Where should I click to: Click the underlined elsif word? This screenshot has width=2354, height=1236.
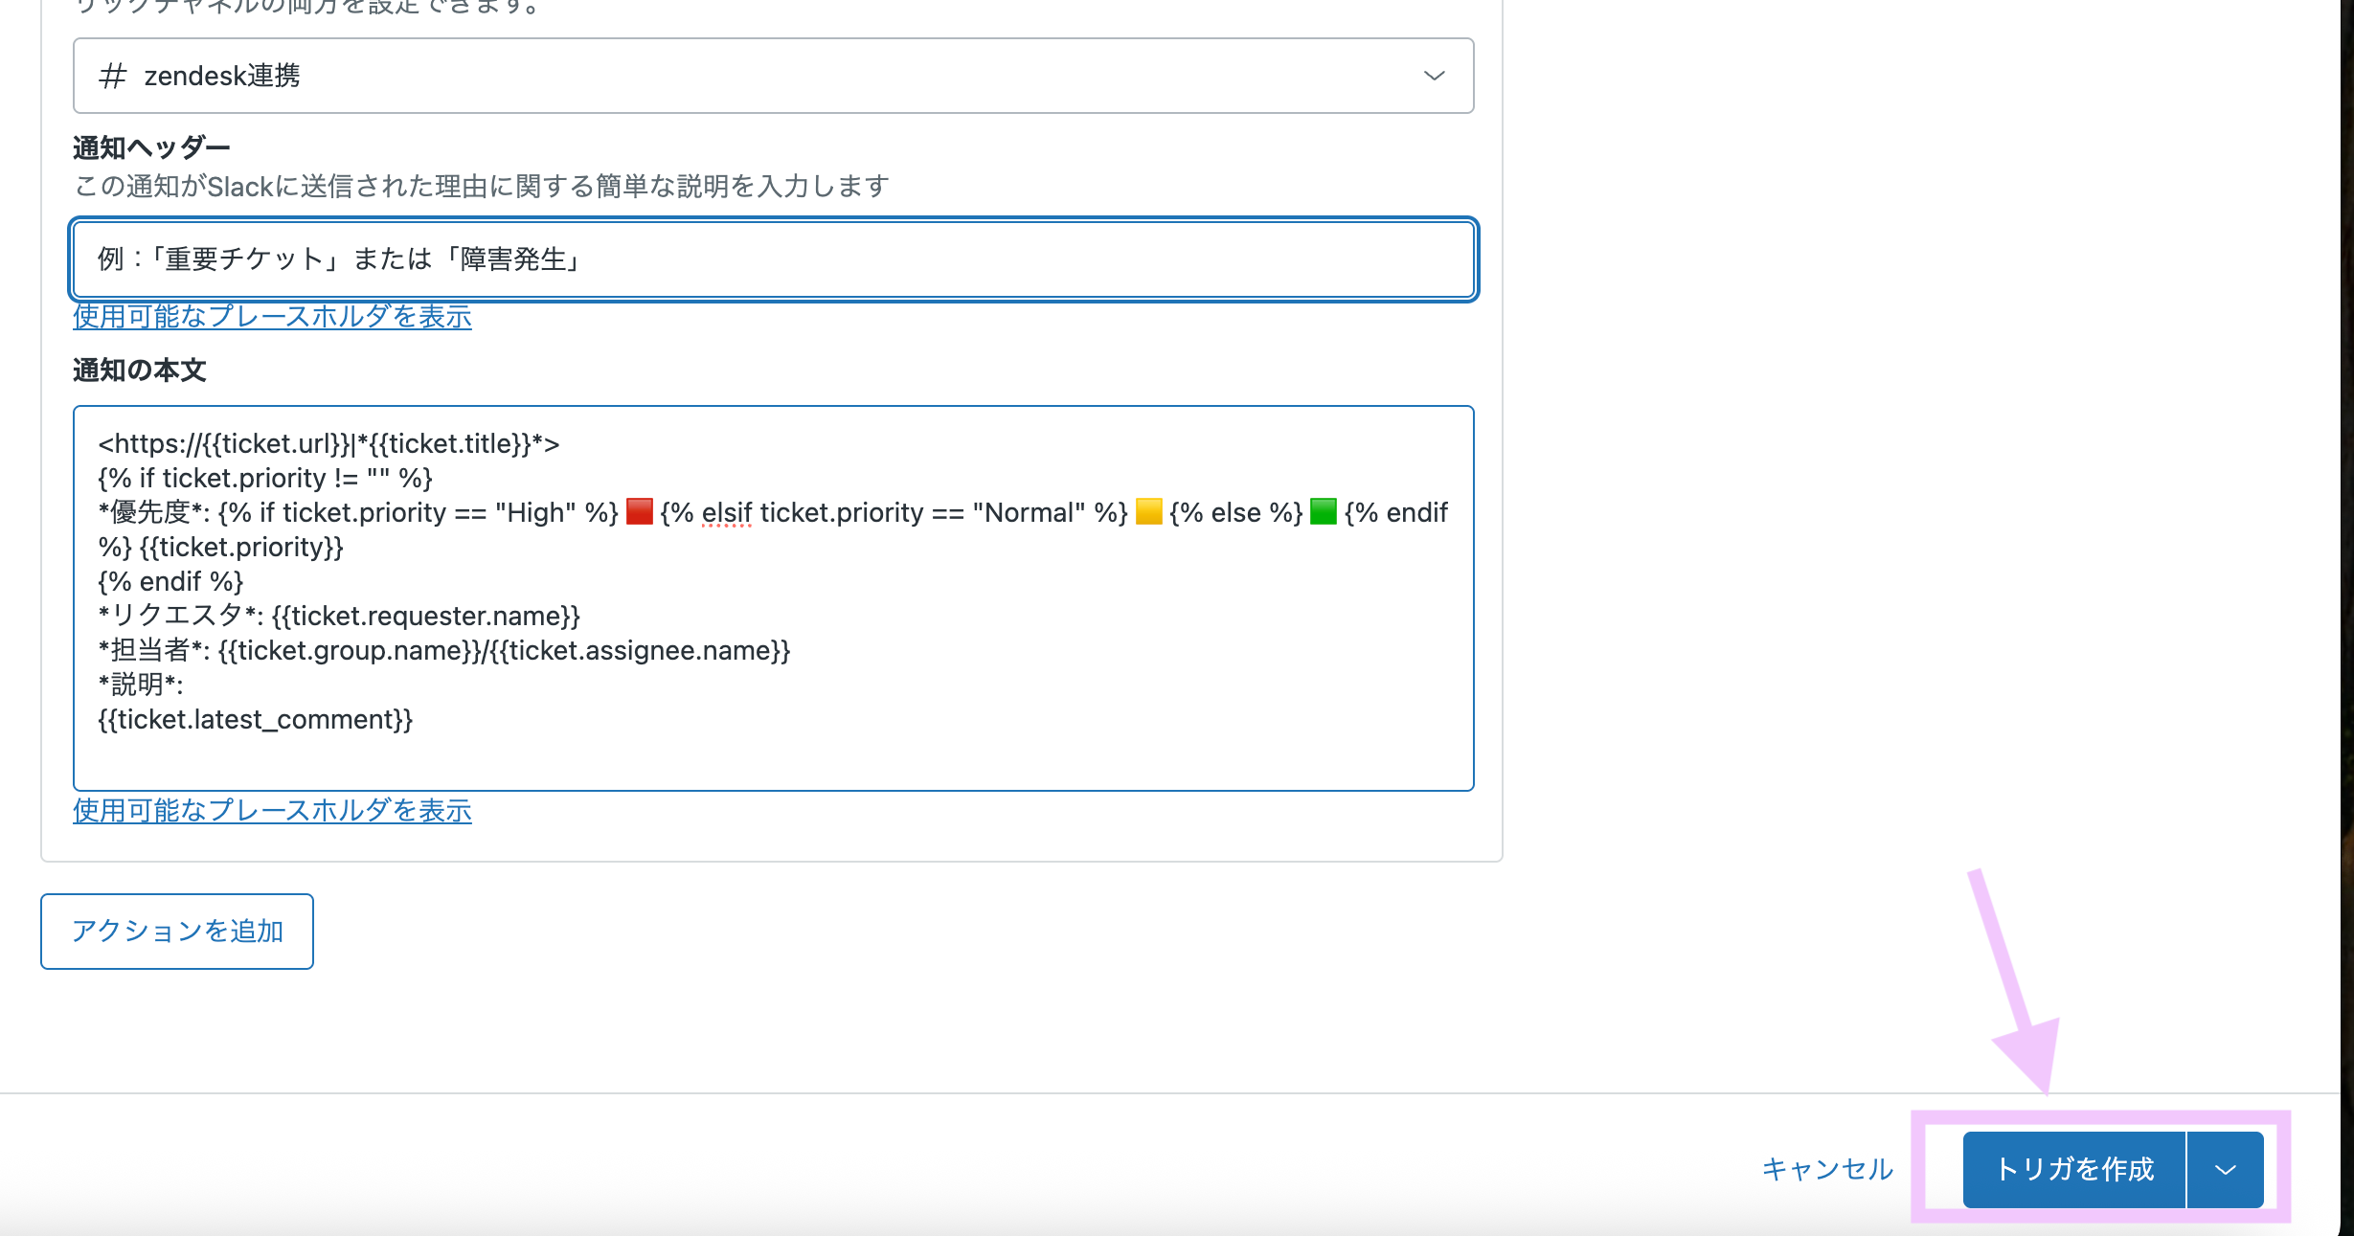(x=726, y=513)
